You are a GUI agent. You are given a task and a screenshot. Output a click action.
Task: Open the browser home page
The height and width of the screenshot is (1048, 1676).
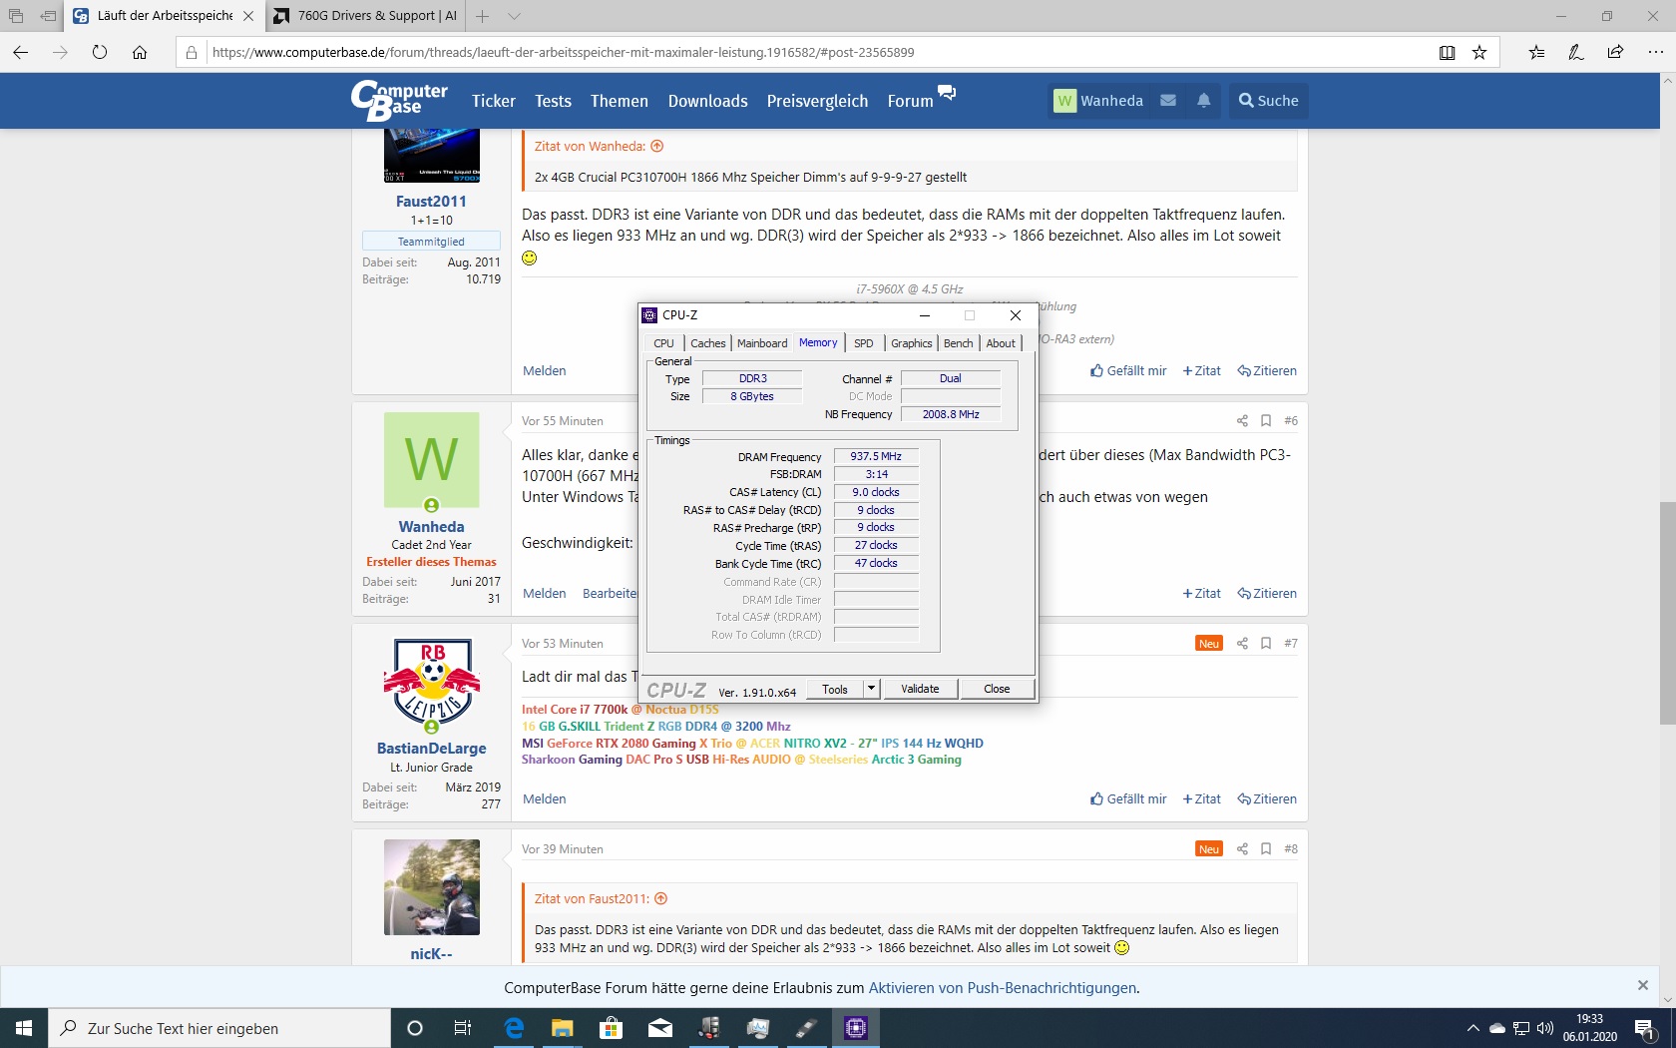140,52
